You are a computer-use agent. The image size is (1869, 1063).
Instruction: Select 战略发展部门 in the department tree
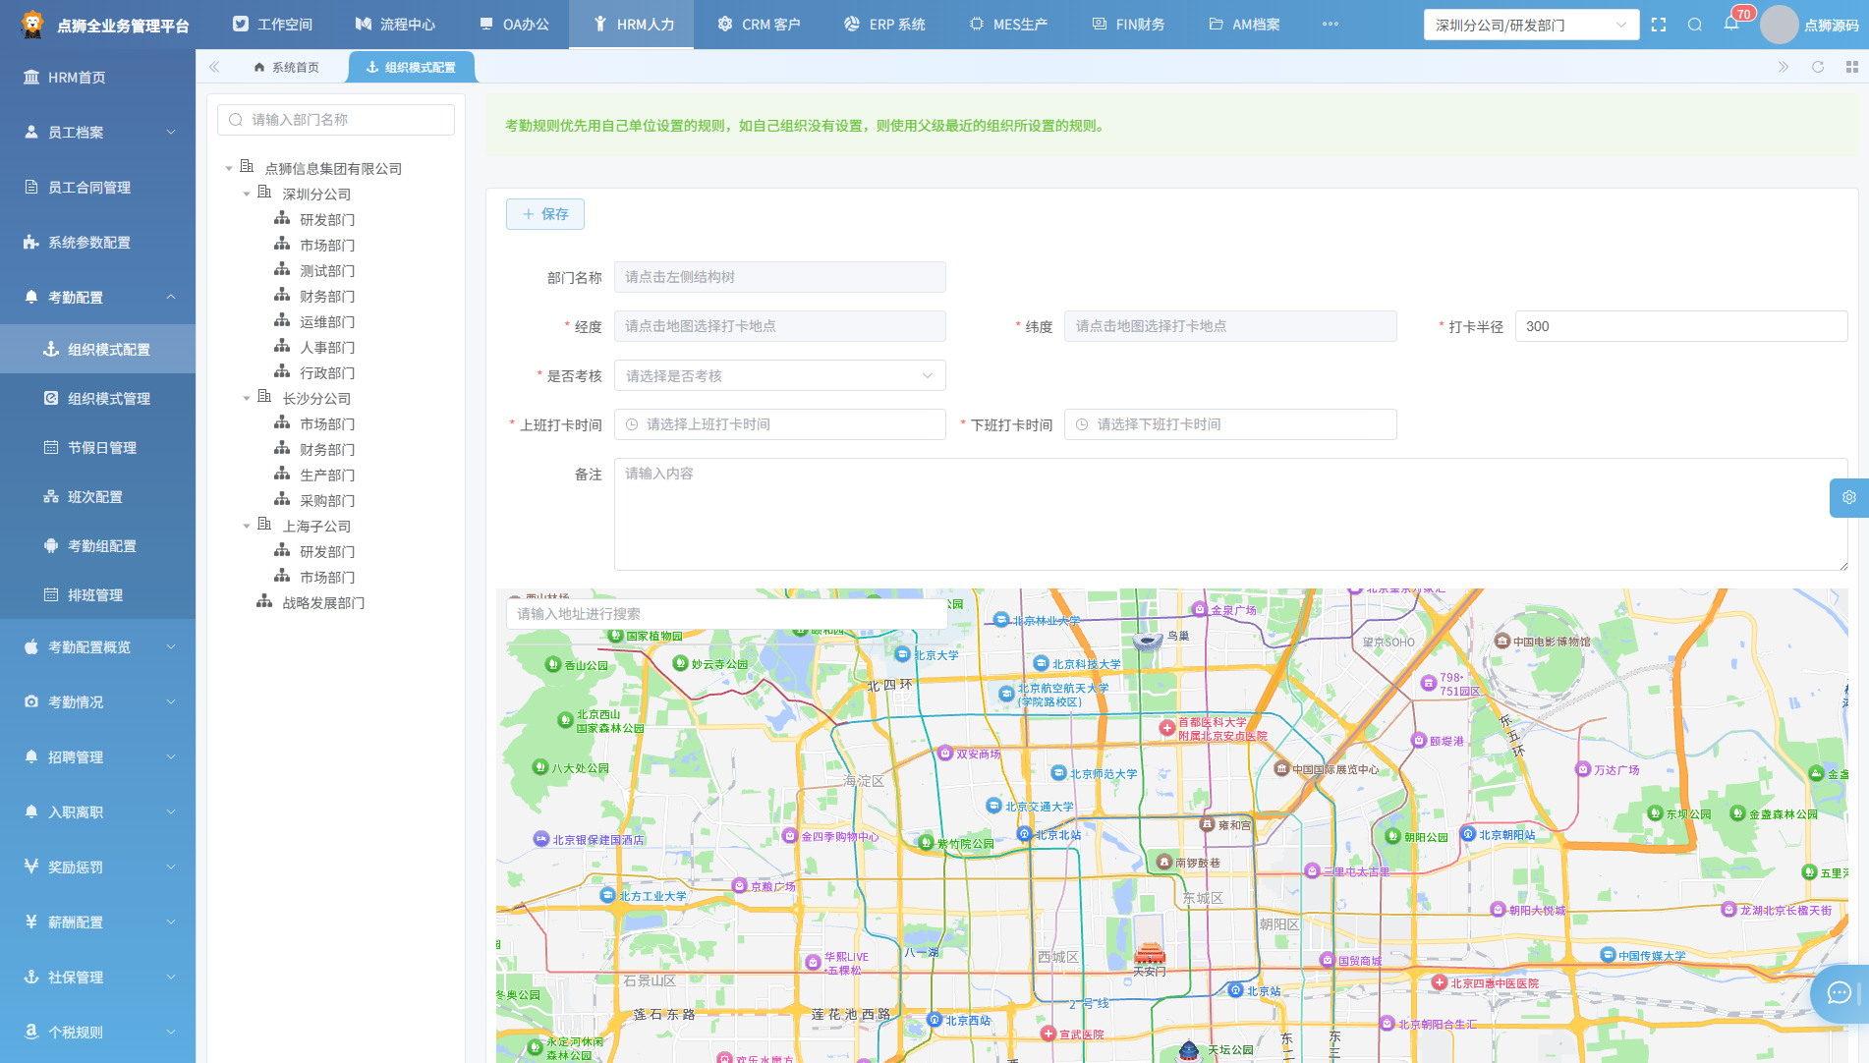pyautogui.click(x=323, y=603)
